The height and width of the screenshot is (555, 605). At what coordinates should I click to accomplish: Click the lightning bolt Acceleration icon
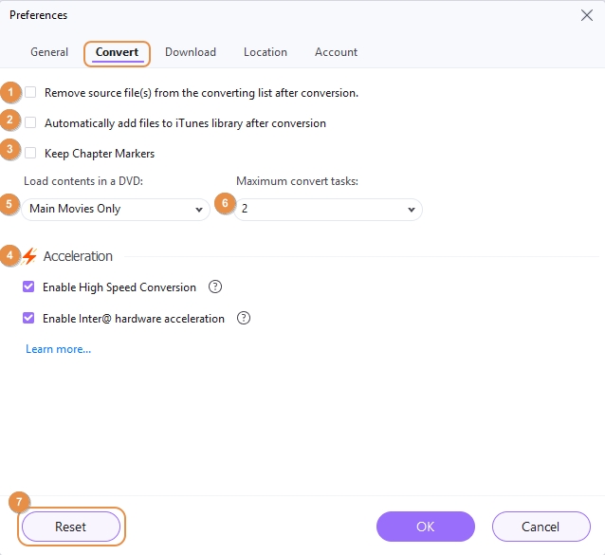pos(30,256)
